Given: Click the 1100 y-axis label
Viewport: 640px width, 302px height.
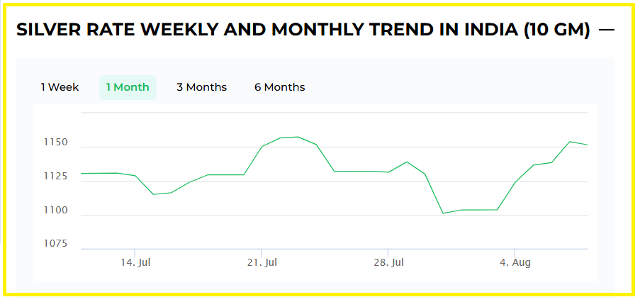Looking at the screenshot, I should click(54, 210).
